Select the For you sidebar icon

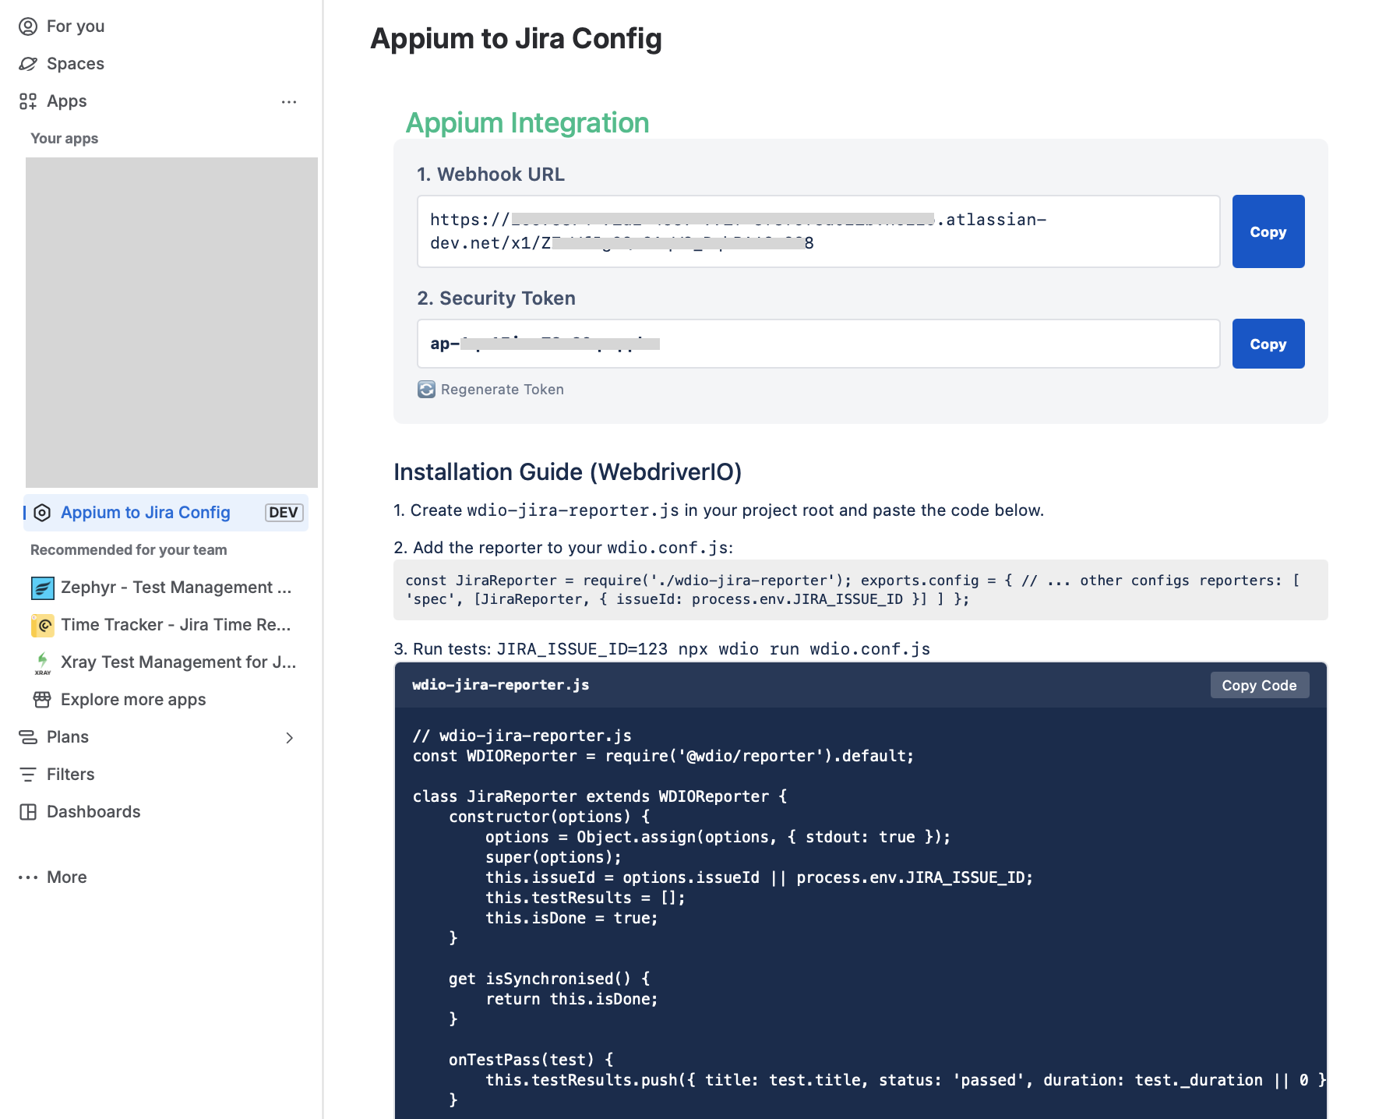point(29,26)
